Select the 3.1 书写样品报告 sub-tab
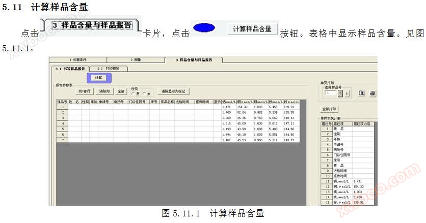 (69, 68)
